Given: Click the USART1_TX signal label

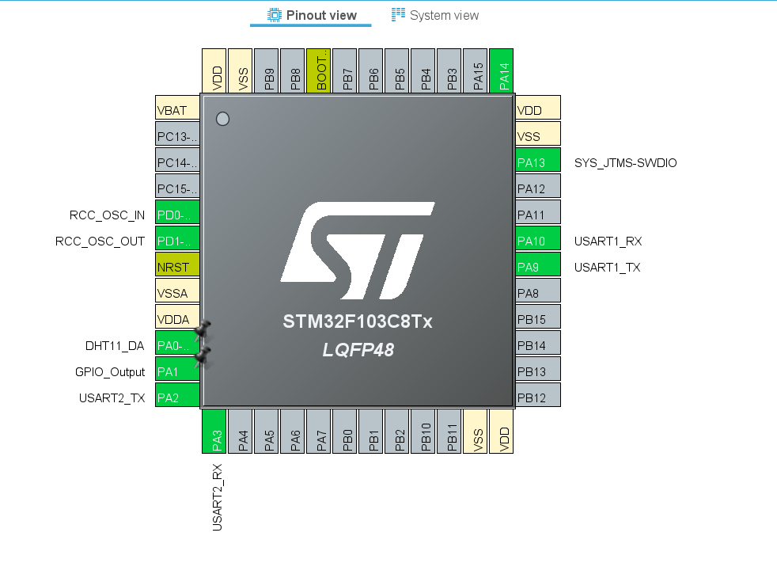Looking at the screenshot, I should pos(608,268).
